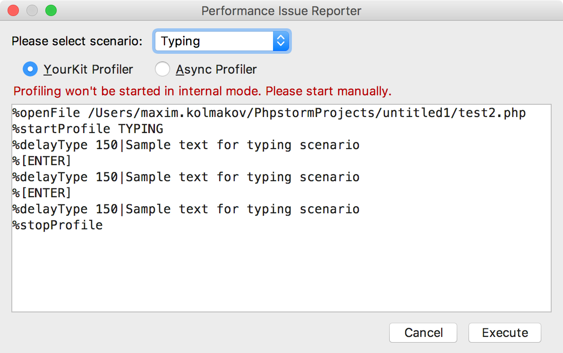563x353 pixels.
Task: Click the Cancel button
Action: [x=423, y=333]
